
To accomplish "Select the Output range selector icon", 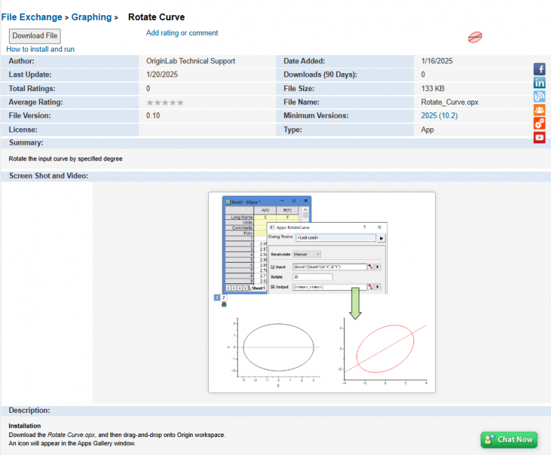I will click(371, 286).
